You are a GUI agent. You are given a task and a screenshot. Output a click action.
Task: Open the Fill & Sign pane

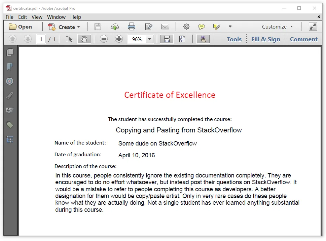tap(265, 39)
